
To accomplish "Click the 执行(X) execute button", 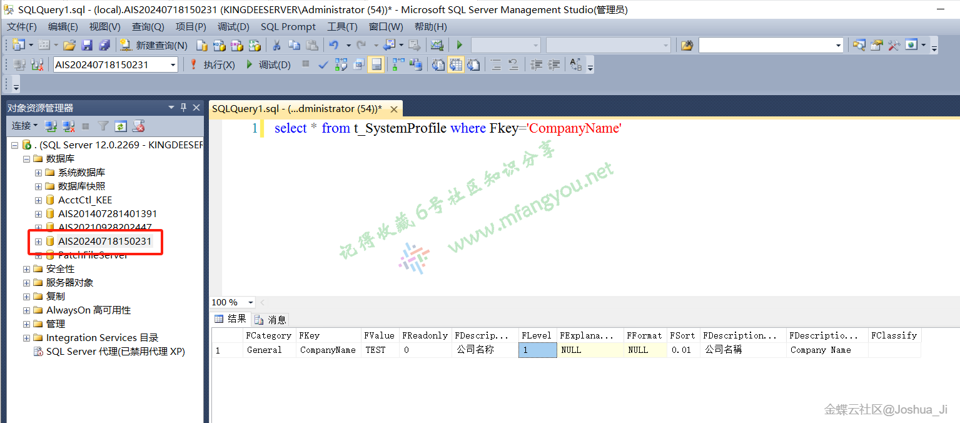I will (212, 64).
